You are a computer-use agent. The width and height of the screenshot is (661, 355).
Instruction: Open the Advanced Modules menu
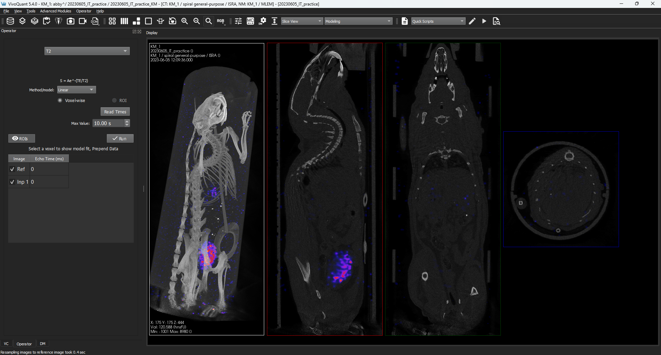tap(55, 11)
